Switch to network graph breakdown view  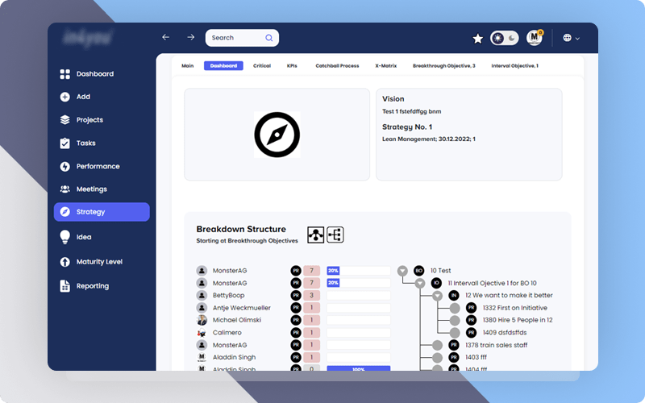pyautogui.click(x=315, y=235)
